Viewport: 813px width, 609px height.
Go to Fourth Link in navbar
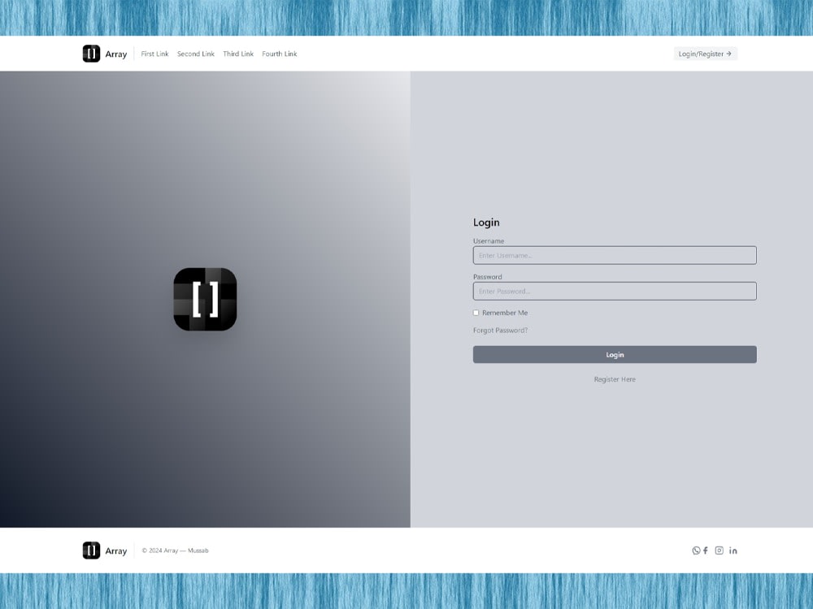280,54
